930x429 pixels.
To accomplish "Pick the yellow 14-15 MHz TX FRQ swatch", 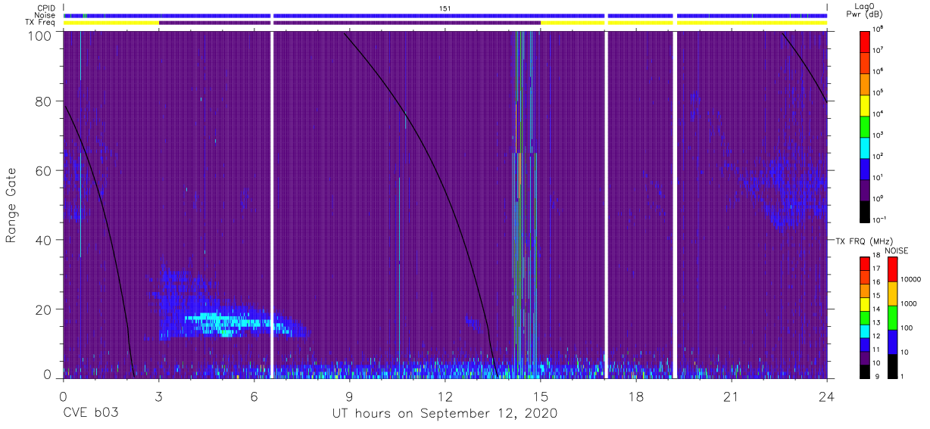I will 865,303.
